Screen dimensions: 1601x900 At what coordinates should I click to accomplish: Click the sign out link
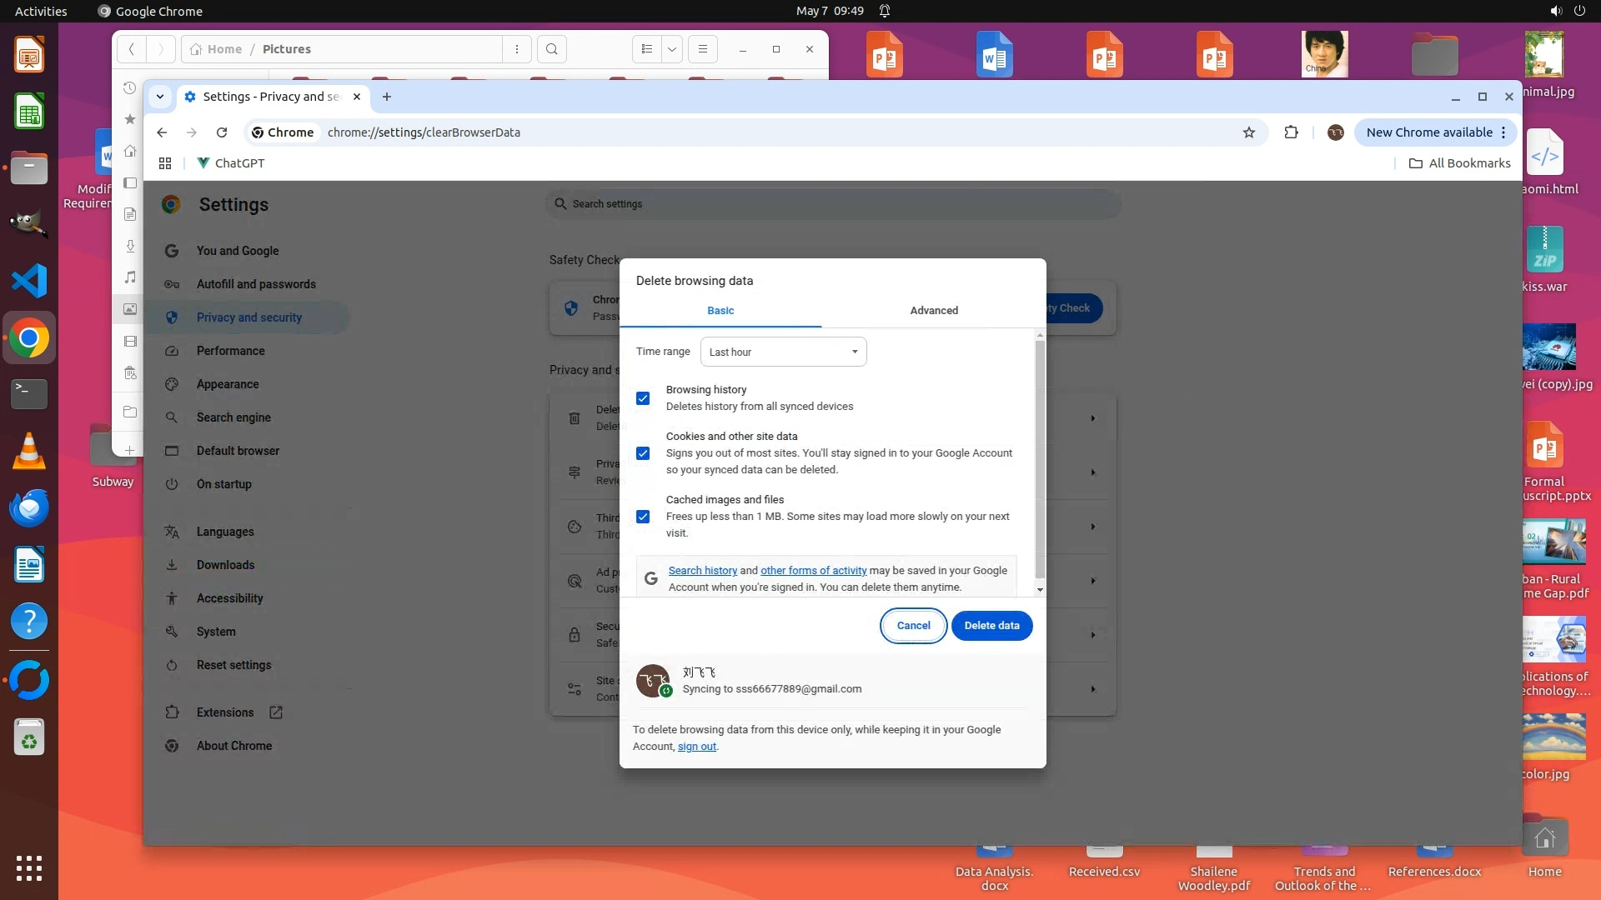tap(696, 747)
